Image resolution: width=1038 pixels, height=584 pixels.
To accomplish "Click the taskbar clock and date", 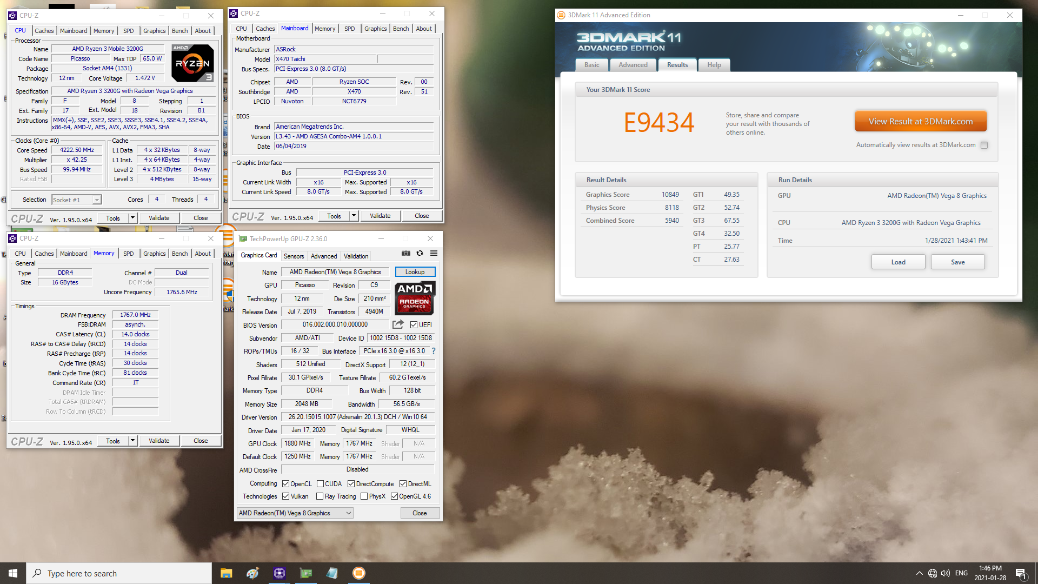I will (x=990, y=573).
